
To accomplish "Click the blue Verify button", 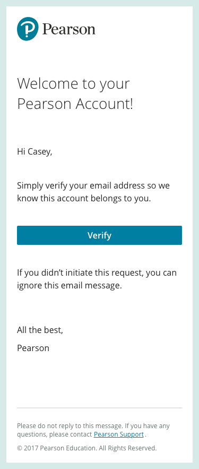I will tap(100, 235).
